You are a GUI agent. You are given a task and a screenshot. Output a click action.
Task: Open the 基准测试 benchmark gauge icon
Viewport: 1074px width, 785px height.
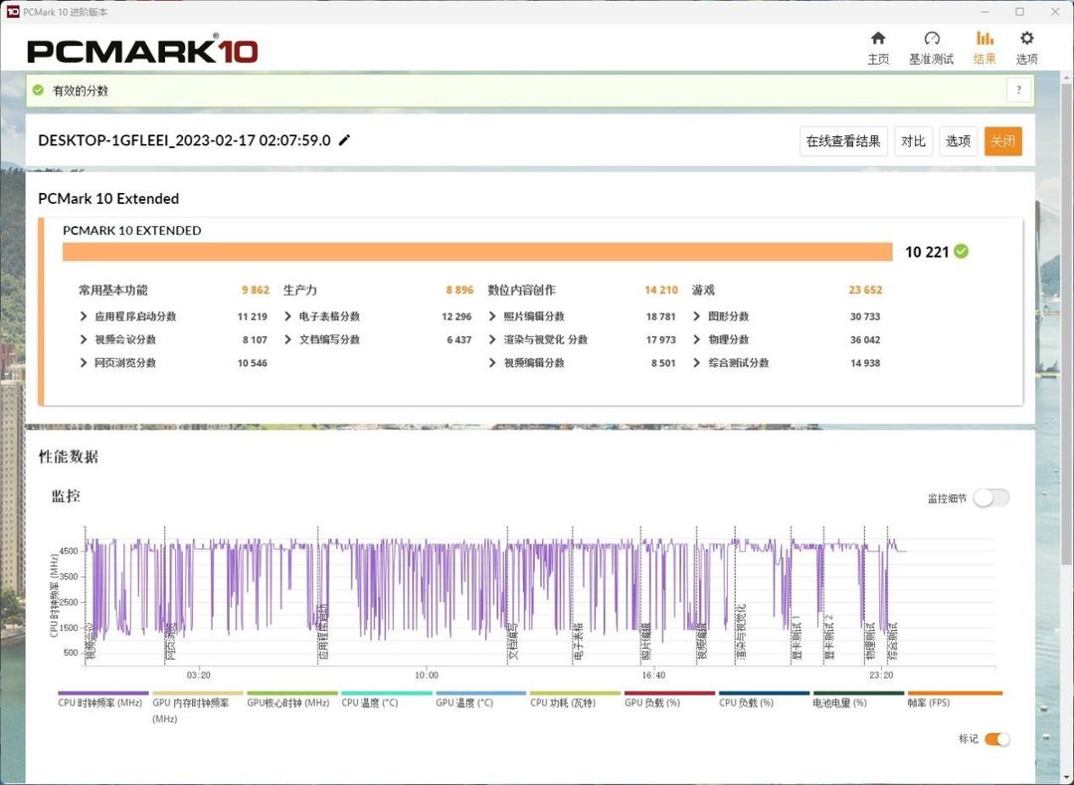[x=931, y=39]
